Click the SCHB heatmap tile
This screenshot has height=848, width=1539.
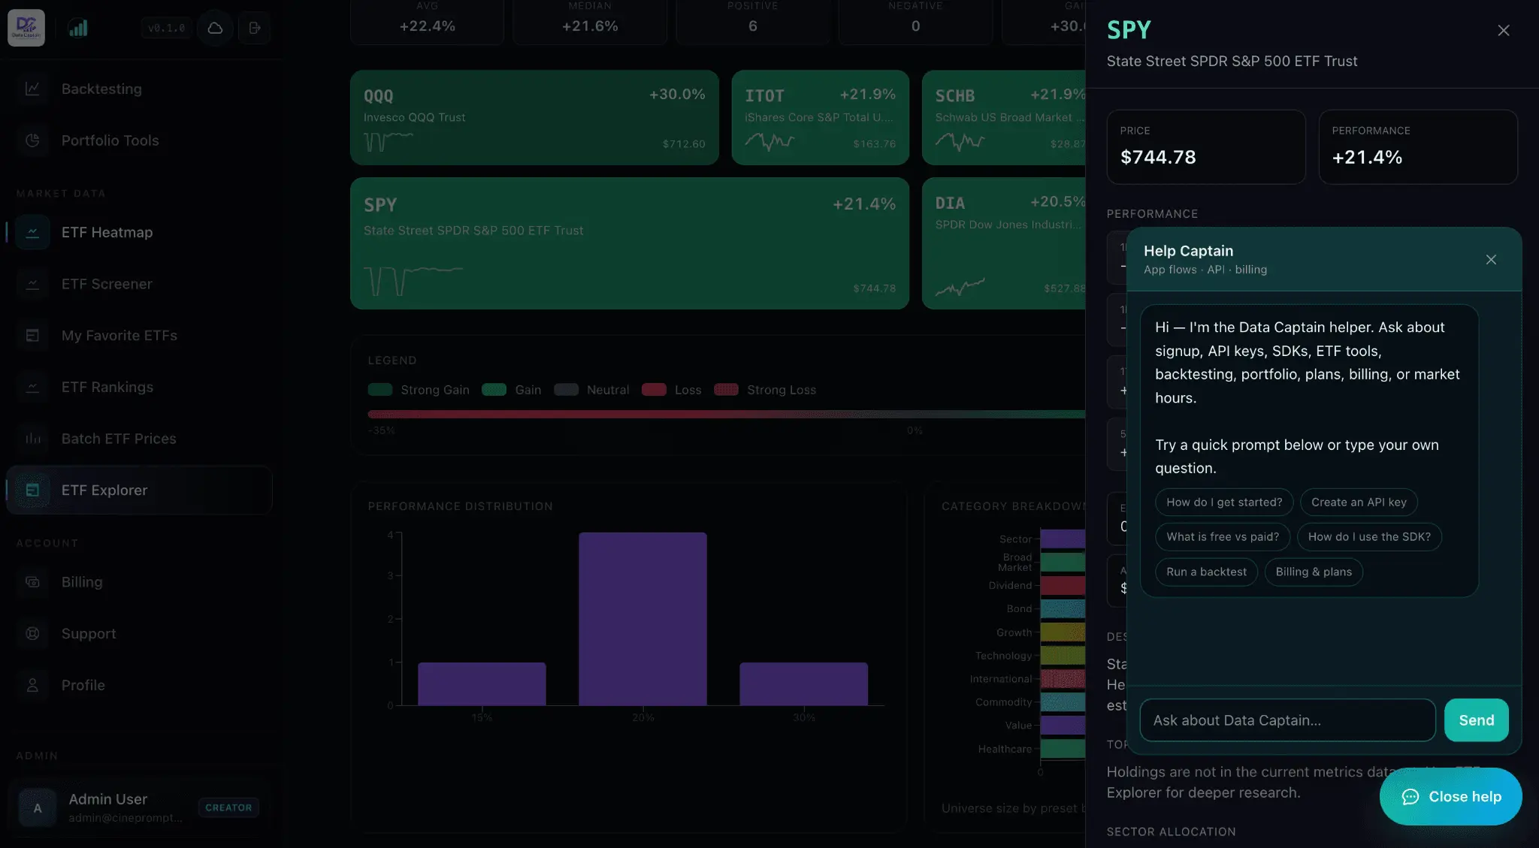(x=1004, y=118)
